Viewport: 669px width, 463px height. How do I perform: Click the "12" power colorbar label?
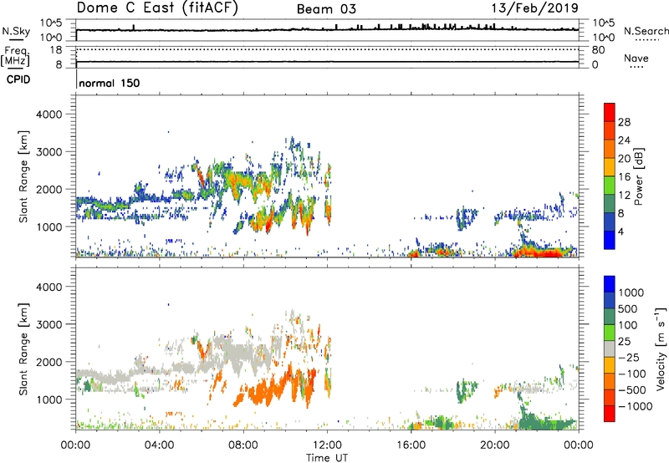tap(624, 196)
